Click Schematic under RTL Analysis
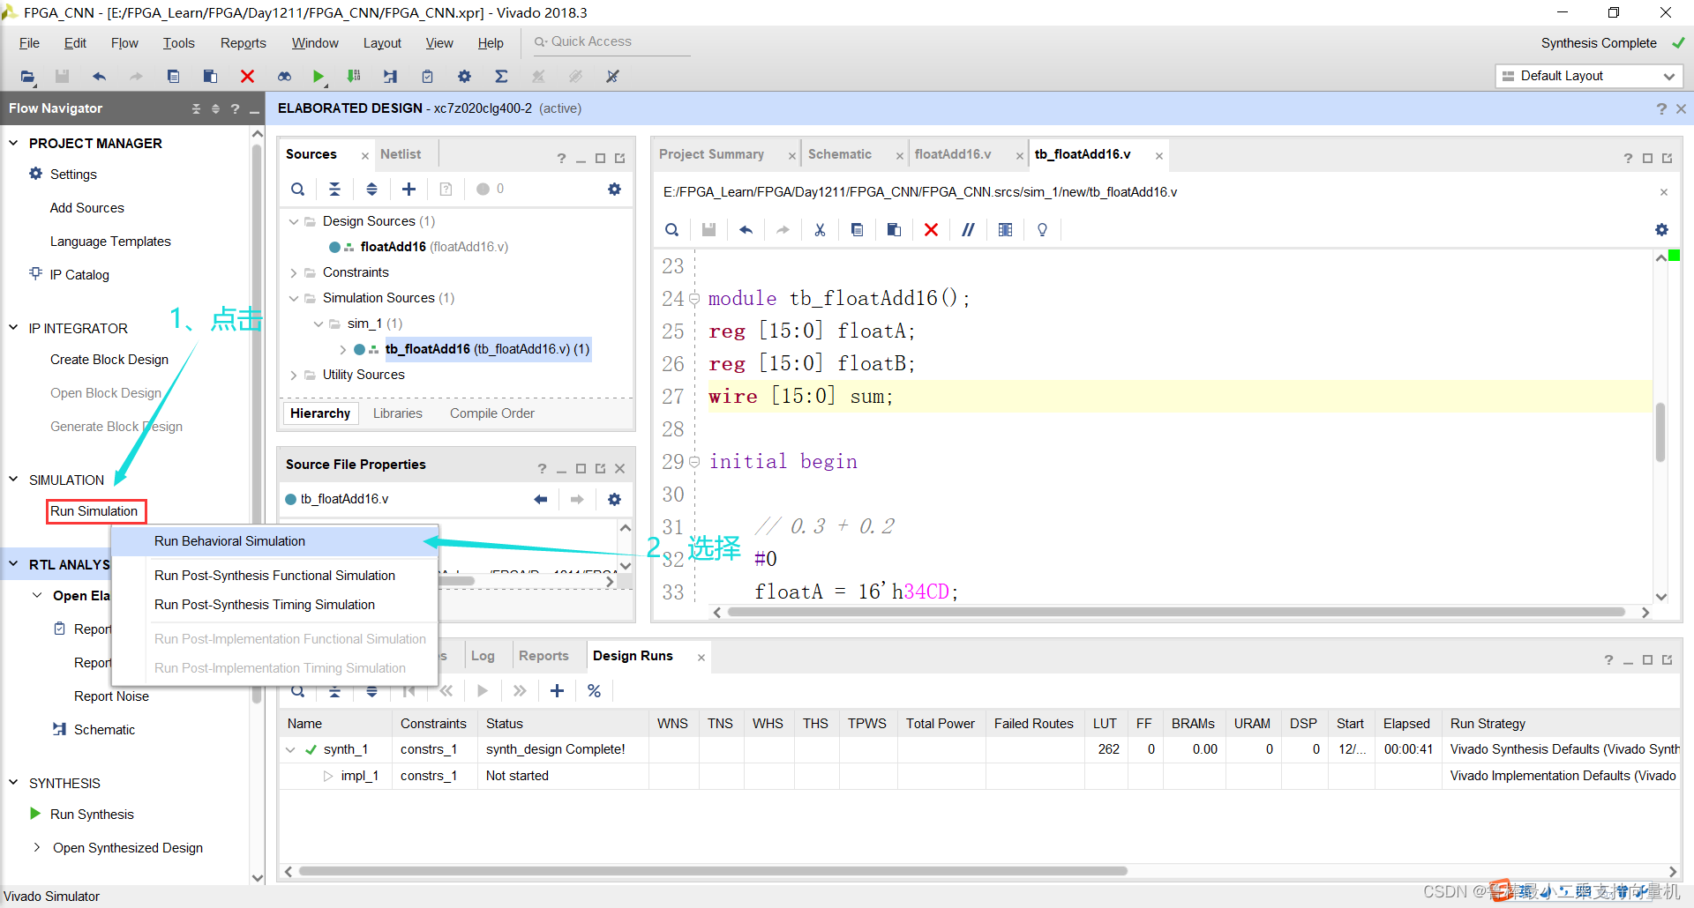 click(104, 730)
